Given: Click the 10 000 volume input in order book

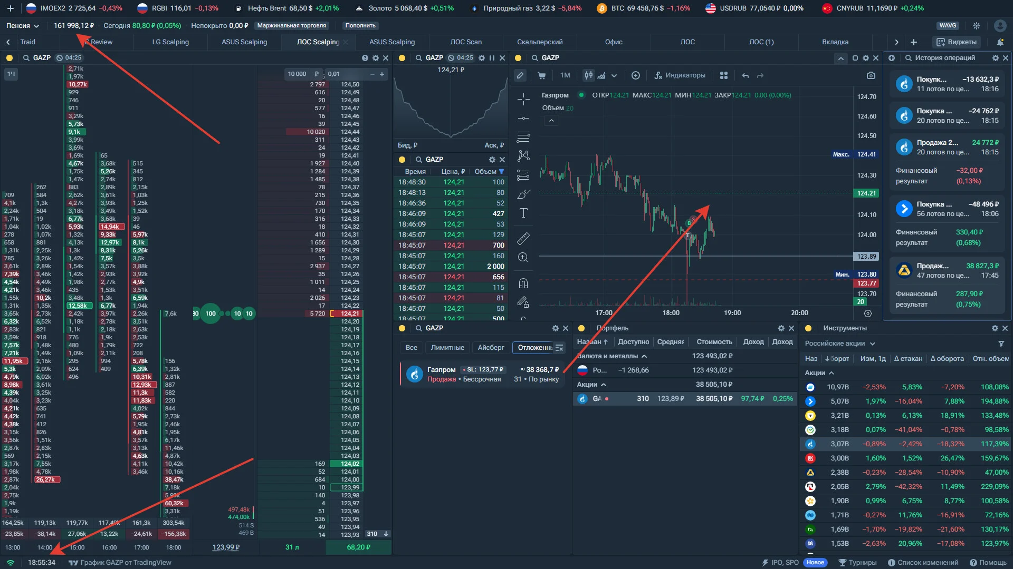Looking at the screenshot, I should pos(297,74).
